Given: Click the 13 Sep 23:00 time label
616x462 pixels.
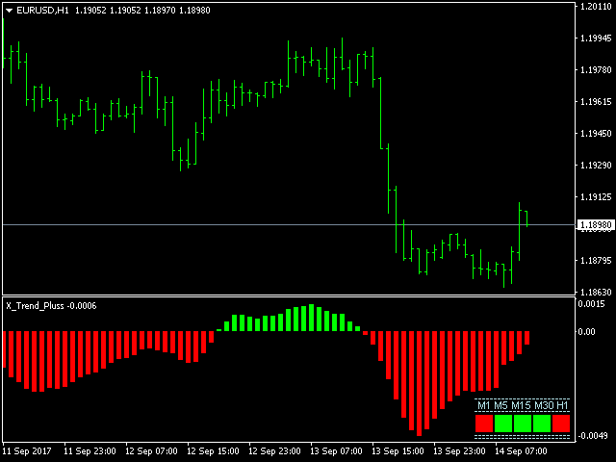Looking at the screenshot, I should (x=459, y=451).
